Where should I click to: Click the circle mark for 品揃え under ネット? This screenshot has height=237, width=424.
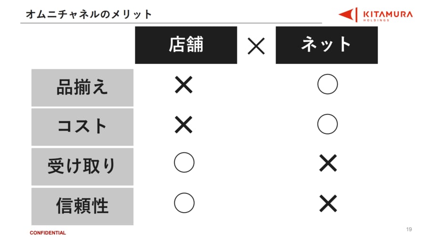[x=327, y=85]
